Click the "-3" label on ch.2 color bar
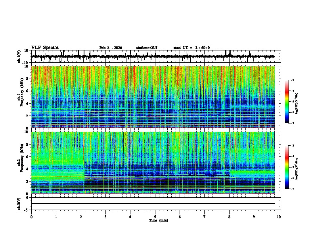The height and width of the screenshot is (243, 314). [292, 146]
